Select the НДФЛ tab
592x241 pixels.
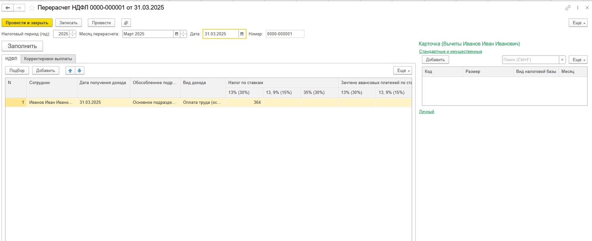[x=11, y=59]
